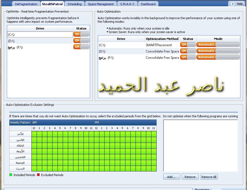Viewport: 247px width, 190px height.
Task: Change Automatic mode for drive C
Action: click(x=218, y=45)
